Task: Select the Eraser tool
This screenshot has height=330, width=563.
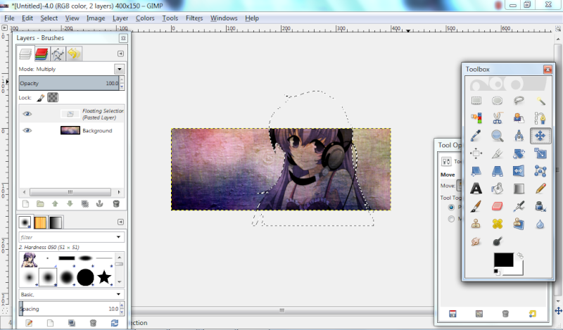Action: [498, 206]
